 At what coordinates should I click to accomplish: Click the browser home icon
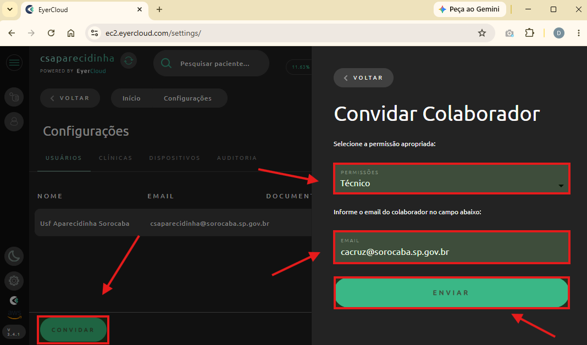[x=71, y=33]
